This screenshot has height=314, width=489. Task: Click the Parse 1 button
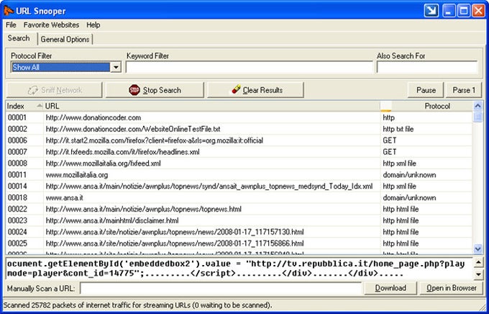point(464,90)
